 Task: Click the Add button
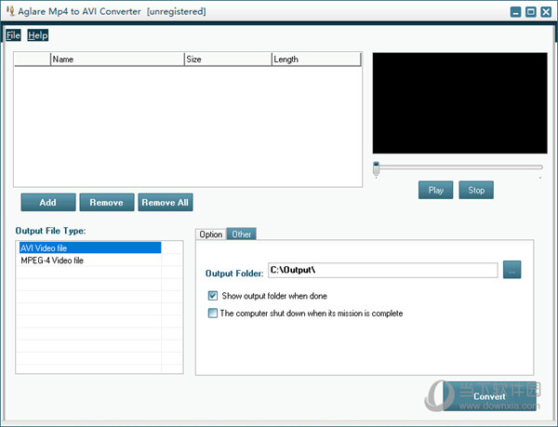click(x=48, y=202)
